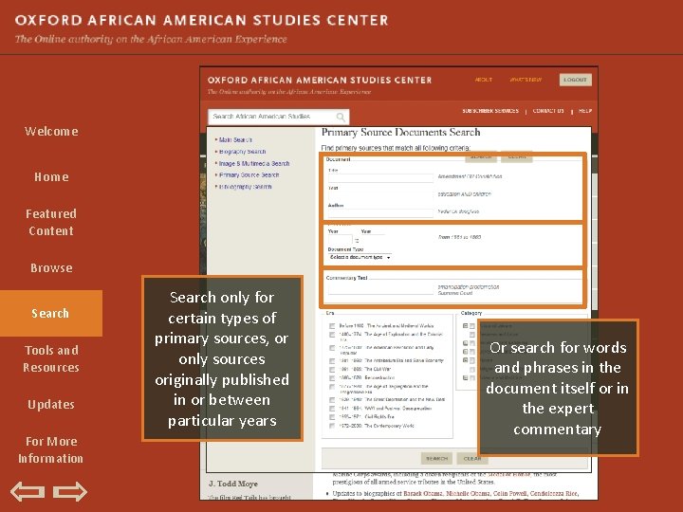
Task: Click the Logout button
Action: click(x=576, y=80)
